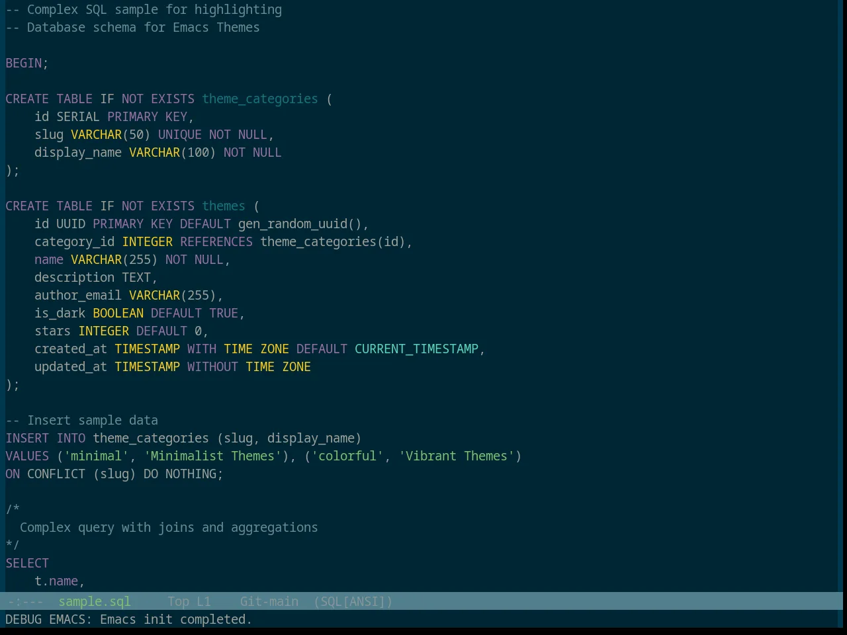Click VARCHAR(50) on the slug line
Image resolution: width=847 pixels, height=635 pixels.
pos(111,134)
